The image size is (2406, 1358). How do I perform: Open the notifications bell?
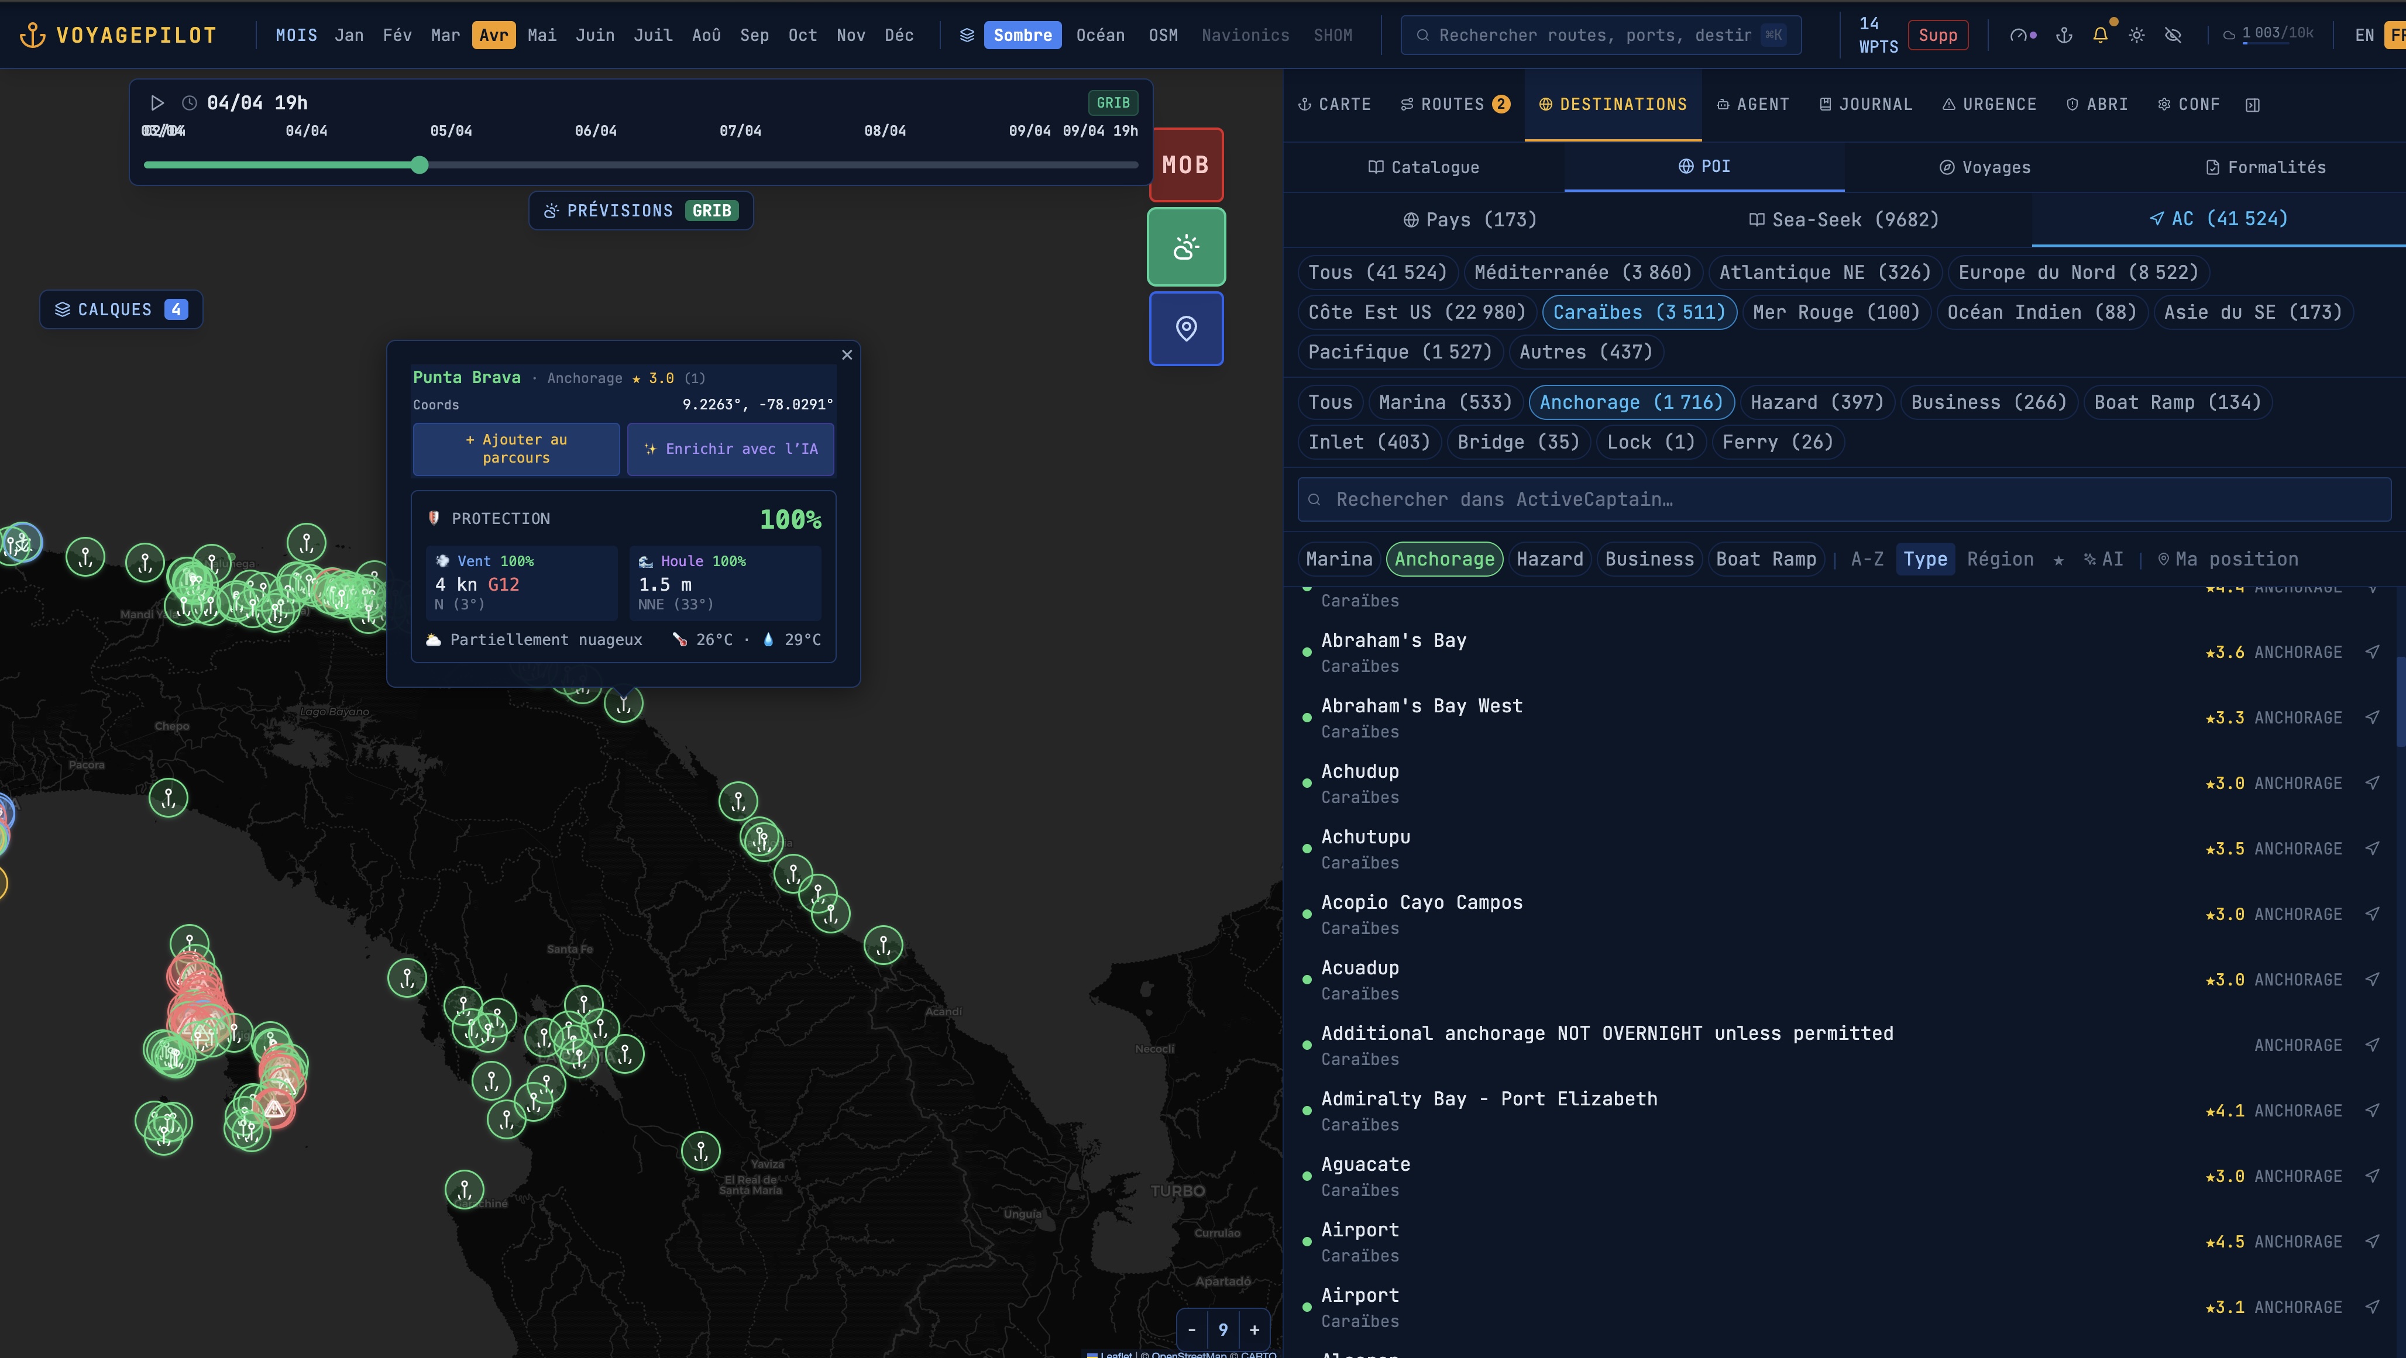pos(2099,36)
